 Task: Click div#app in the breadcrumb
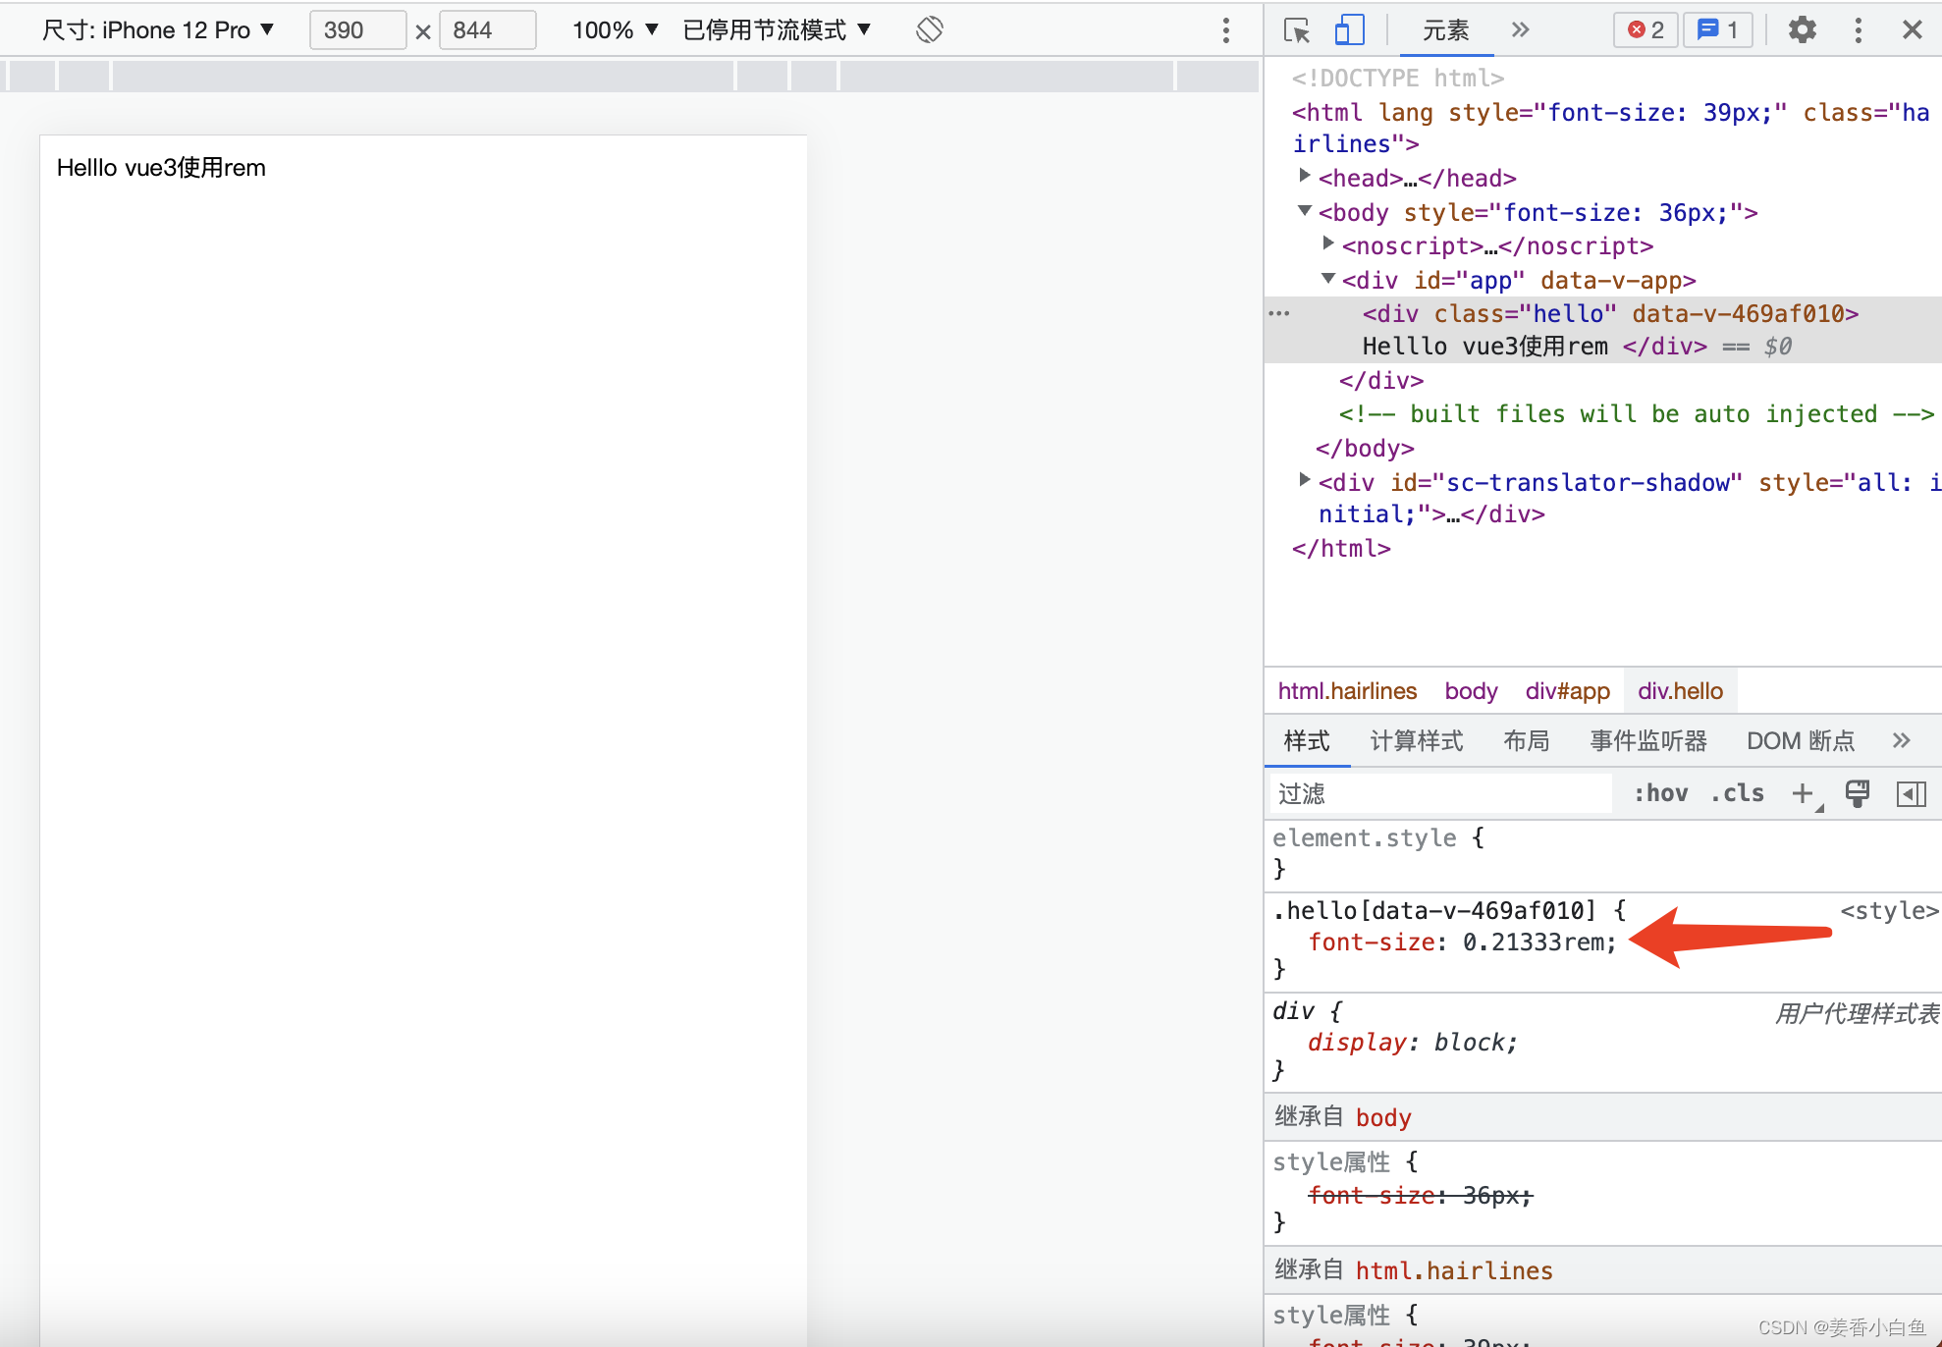(1567, 691)
